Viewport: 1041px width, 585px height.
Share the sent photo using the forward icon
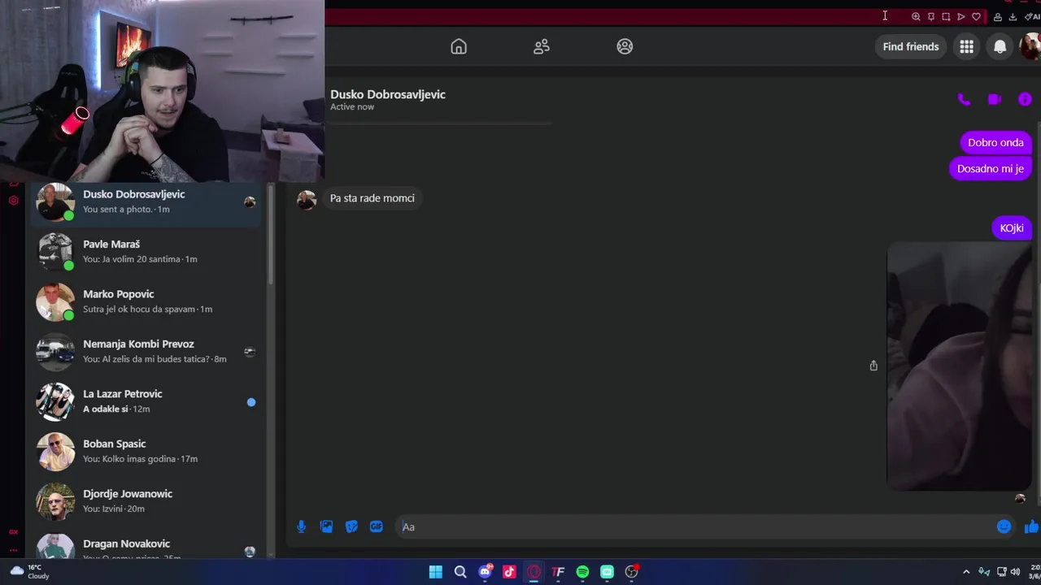pos(873,366)
